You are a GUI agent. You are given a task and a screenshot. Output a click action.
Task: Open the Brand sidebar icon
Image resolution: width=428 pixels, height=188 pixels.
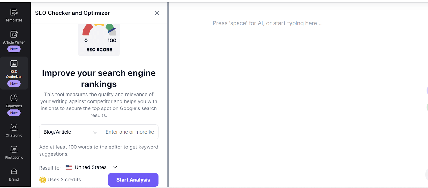click(x=14, y=171)
